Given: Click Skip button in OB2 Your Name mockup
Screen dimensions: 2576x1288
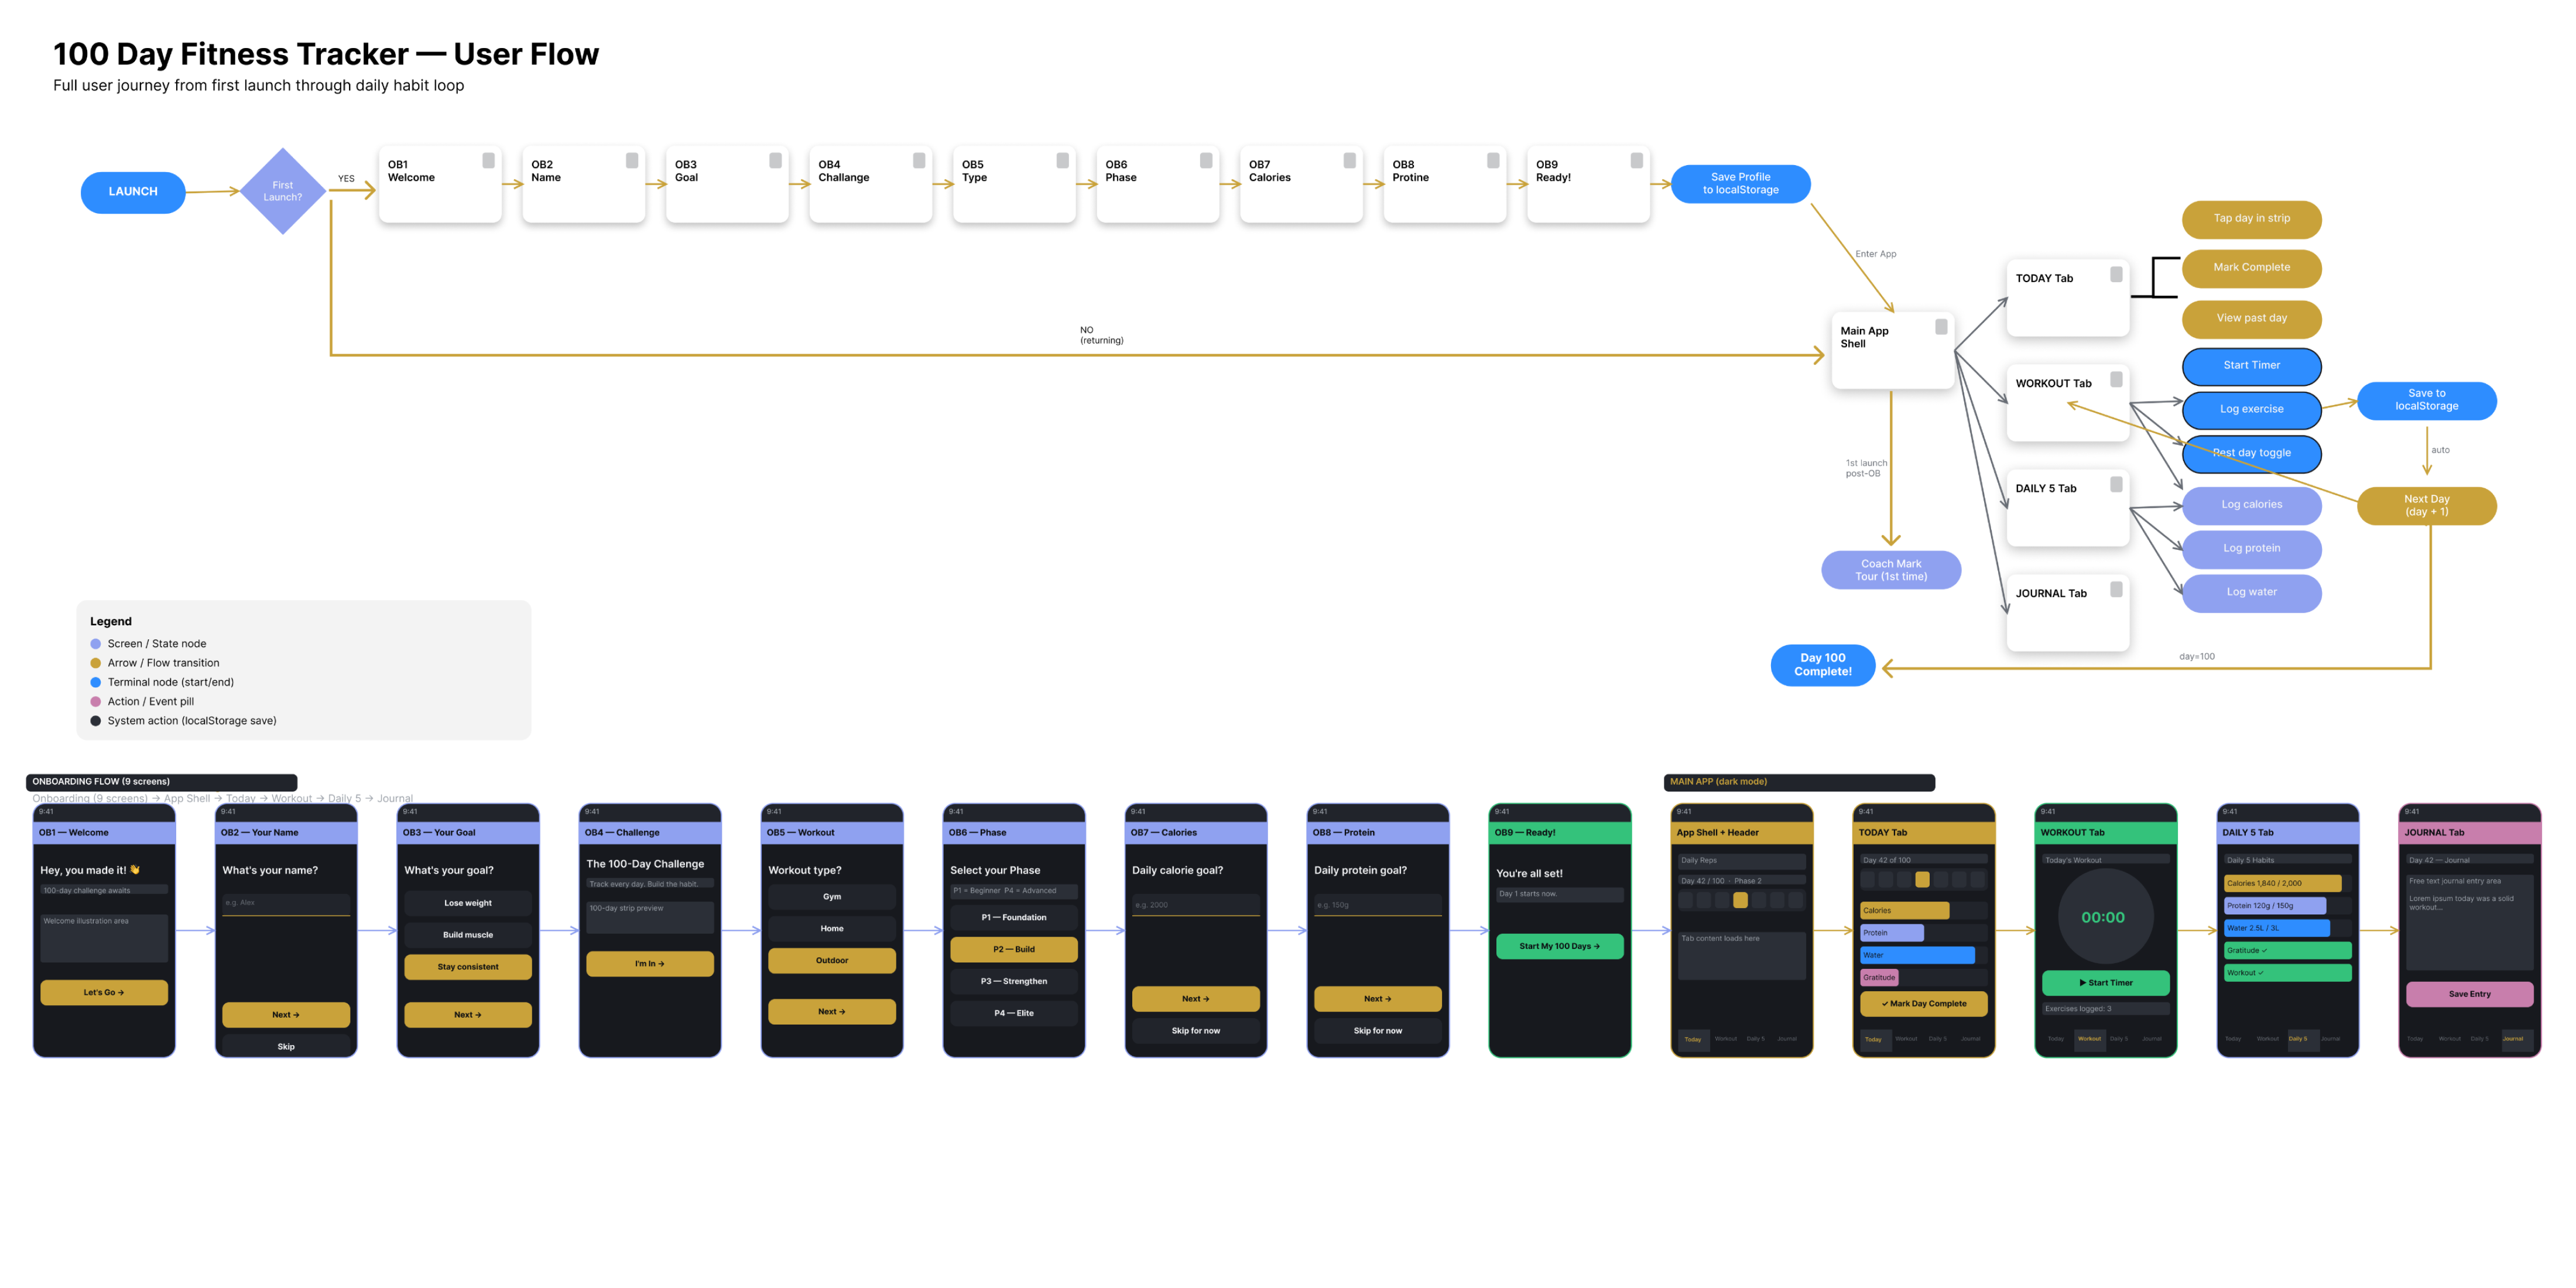Looking at the screenshot, I should [x=286, y=1046].
